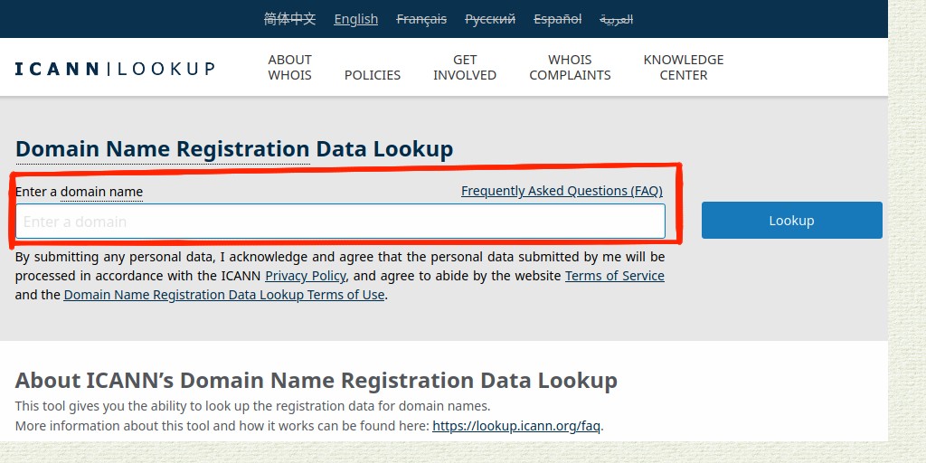This screenshot has height=463, width=926.
Task: Open the WHOIS COMPLAINTS menu
Action: [570, 67]
